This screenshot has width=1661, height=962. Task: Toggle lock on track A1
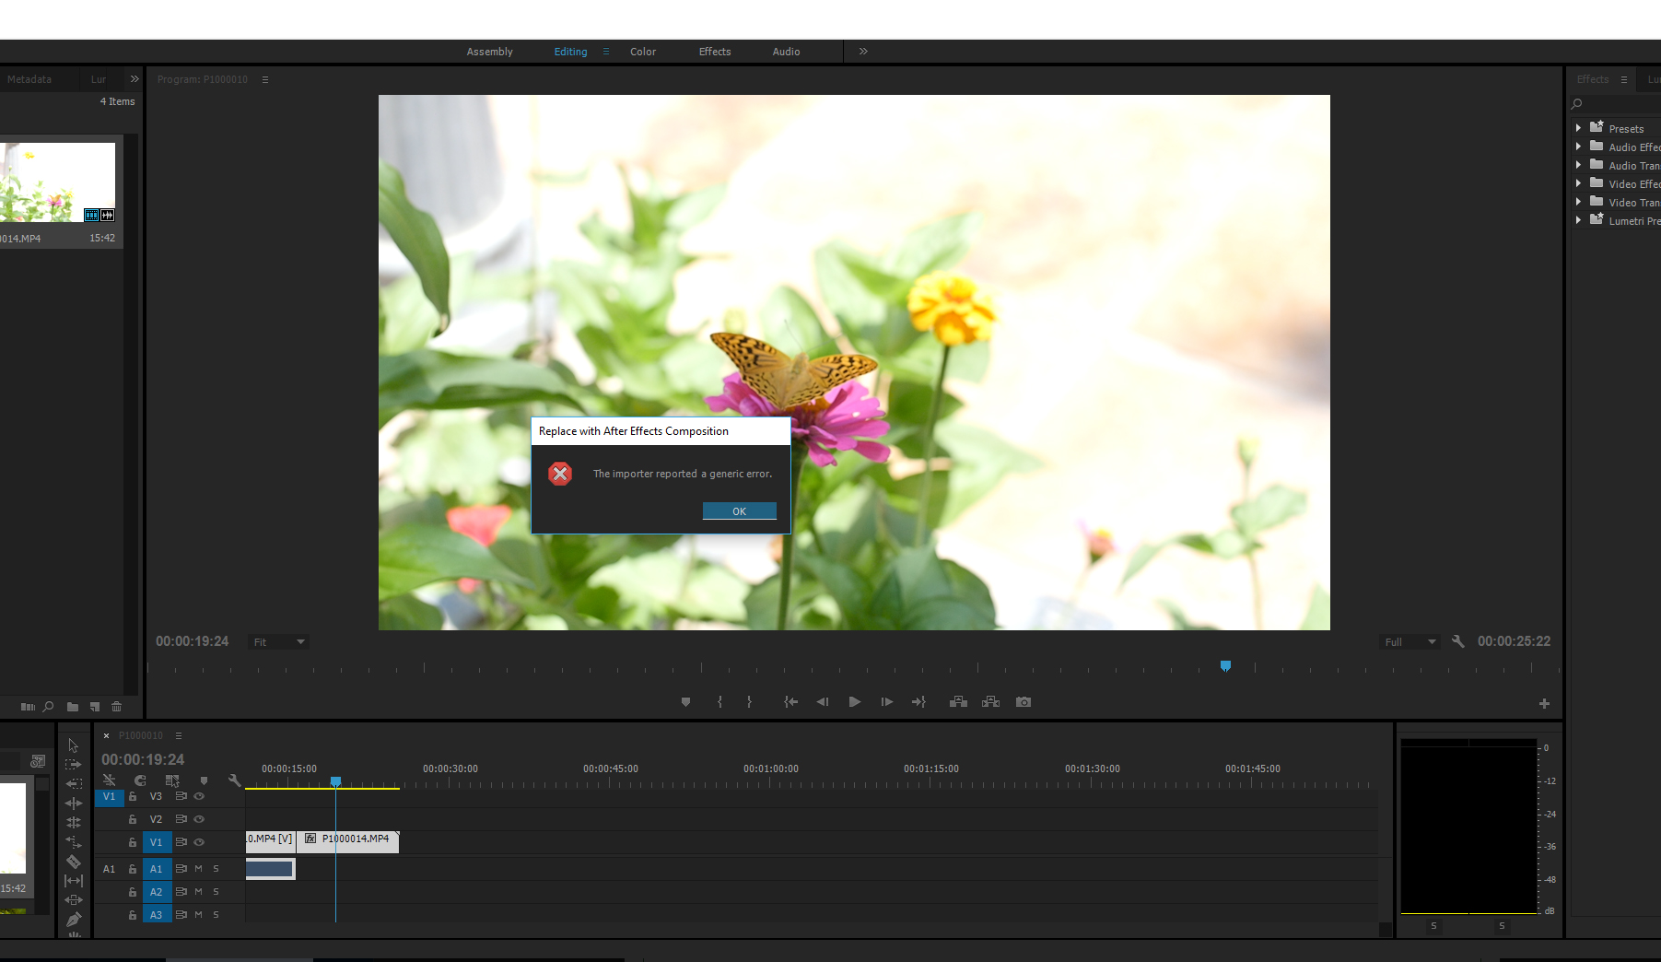[x=133, y=869]
